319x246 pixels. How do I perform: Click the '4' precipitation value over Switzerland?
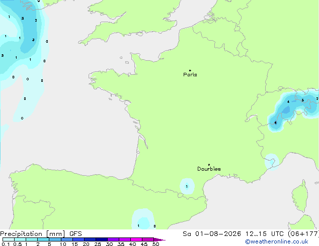point(288,102)
